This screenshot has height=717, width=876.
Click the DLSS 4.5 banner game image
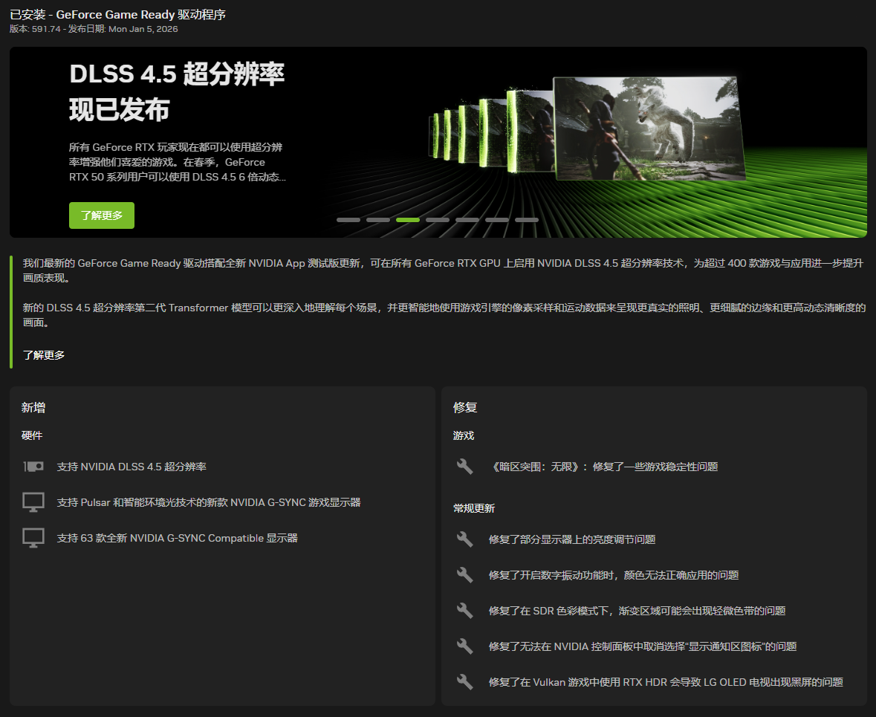pos(649,129)
